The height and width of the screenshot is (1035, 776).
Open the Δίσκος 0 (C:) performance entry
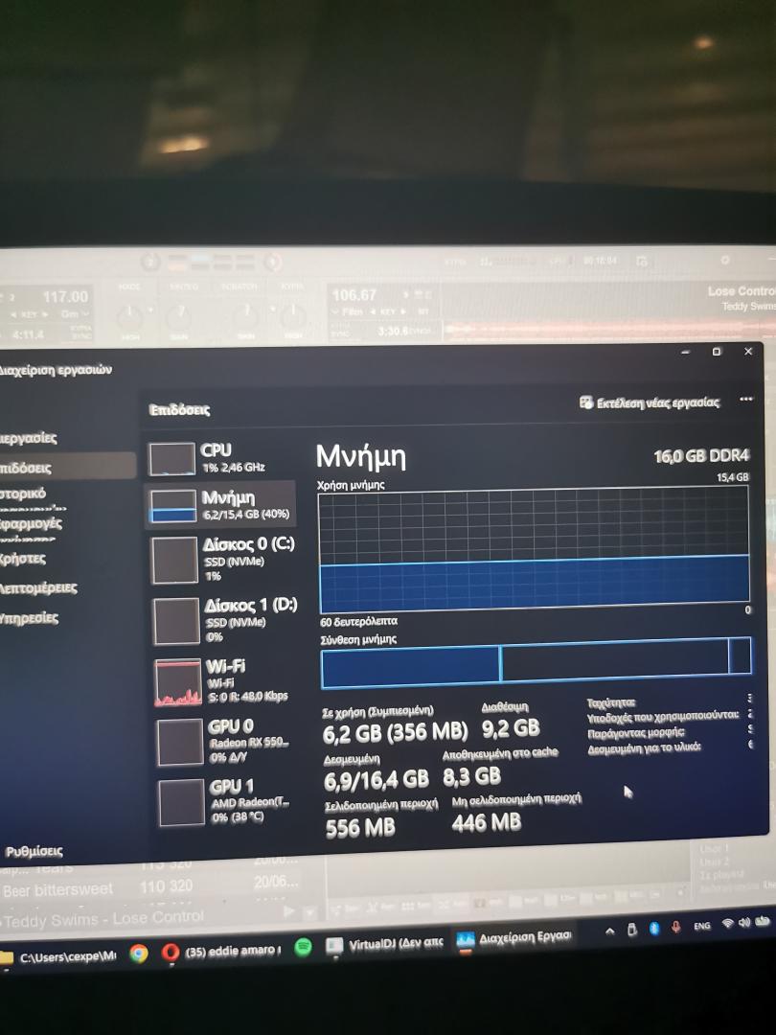[x=223, y=559]
